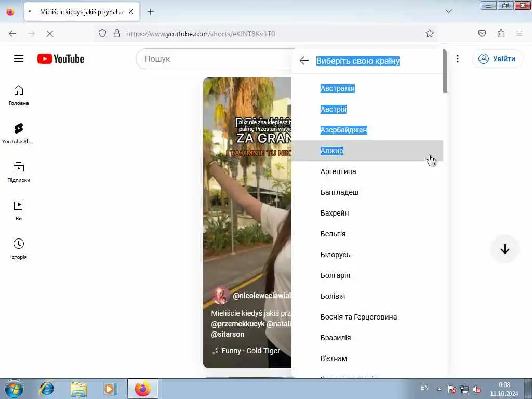
Task: Click the Увійти sign-in button
Action: (497, 59)
